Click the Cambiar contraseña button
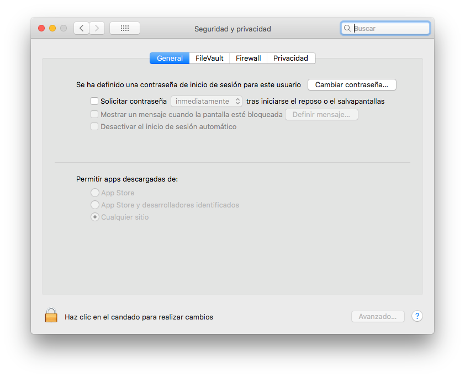Screen dimensions: 465x378 [x=352, y=85]
